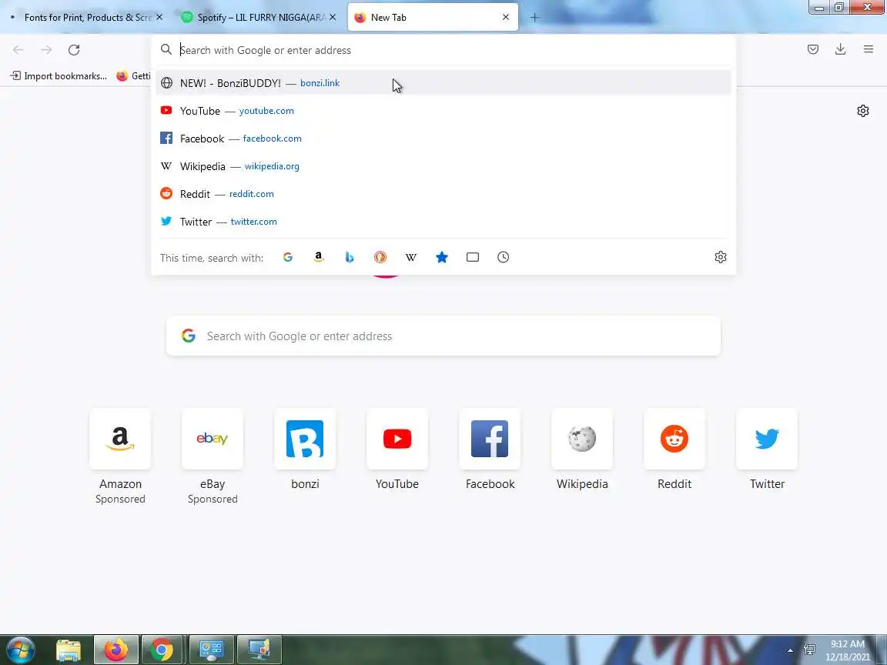887x665 pixels.
Task: Open the Facebook shortcut tile
Action: [490, 439]
